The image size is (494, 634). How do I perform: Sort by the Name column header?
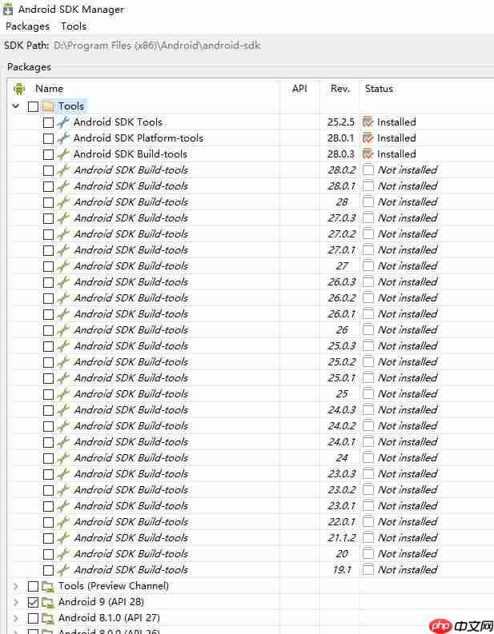(x=50, y=89)
